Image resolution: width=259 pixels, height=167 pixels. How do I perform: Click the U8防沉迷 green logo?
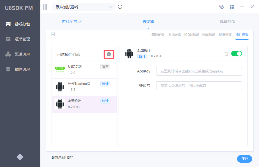60,69
